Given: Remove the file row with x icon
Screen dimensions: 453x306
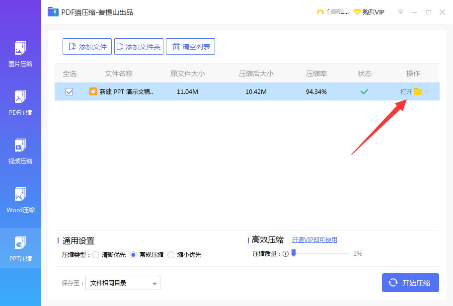Looking at the screenshot, I should tap(427, 91).
